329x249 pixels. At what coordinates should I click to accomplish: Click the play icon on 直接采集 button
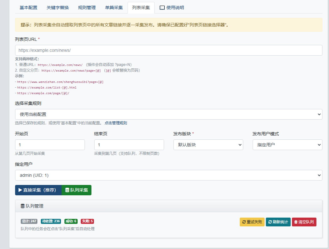tap(20, 190)
